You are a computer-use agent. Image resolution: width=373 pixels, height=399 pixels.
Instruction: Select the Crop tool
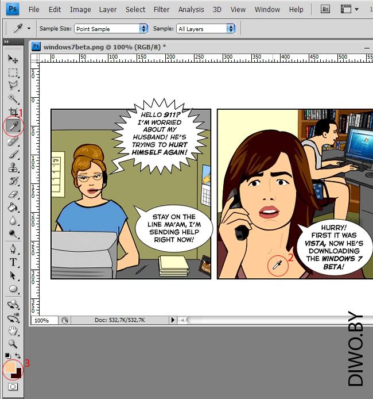pyautogui.click(x=13, y=112)
